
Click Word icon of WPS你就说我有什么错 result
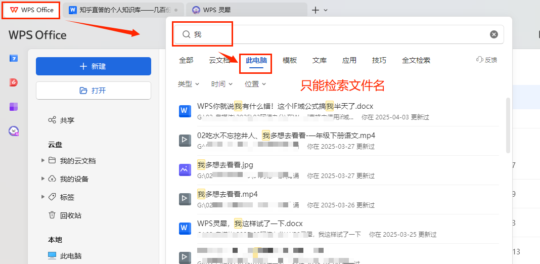185,111
